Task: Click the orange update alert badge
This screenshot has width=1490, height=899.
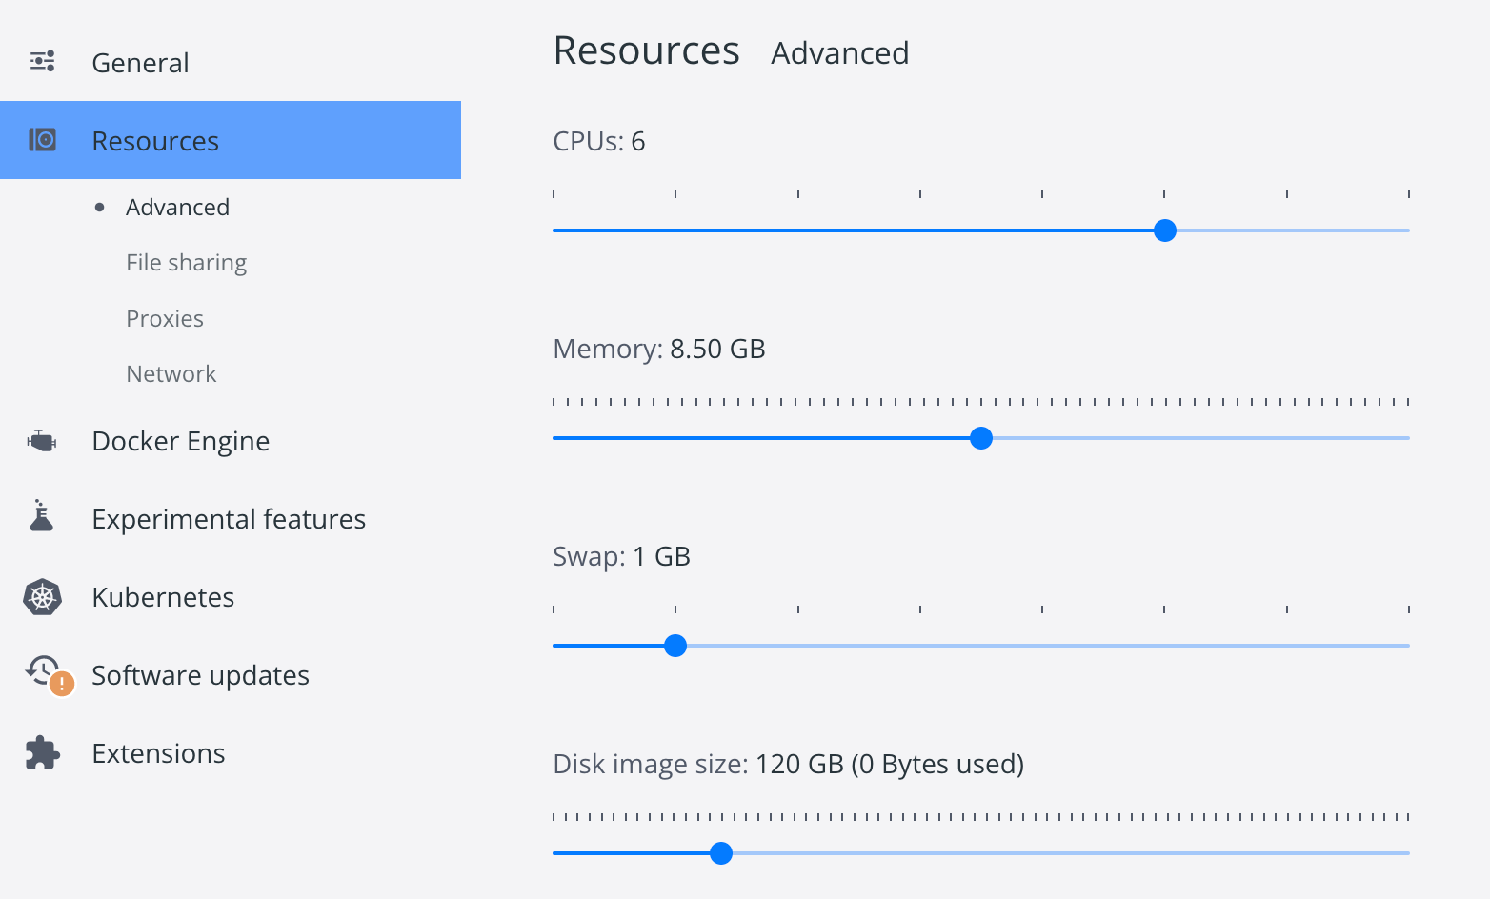Action: coord(62,684)
